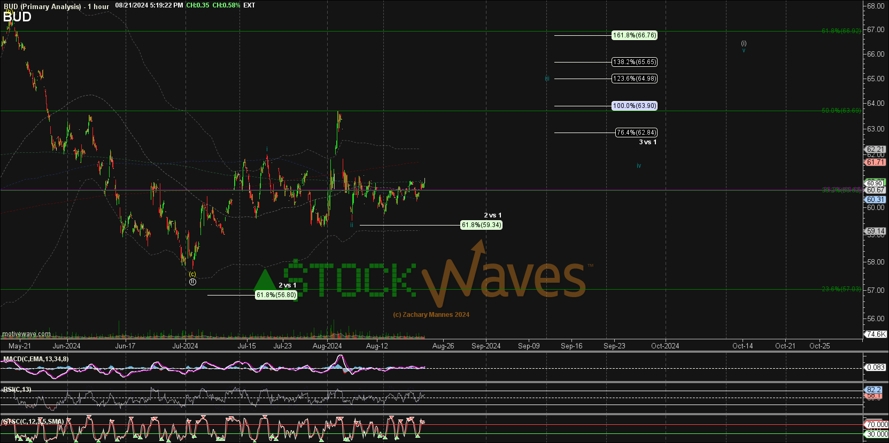
Task: Click the Jun-2024 date on time axis
Action: point(66,346)
